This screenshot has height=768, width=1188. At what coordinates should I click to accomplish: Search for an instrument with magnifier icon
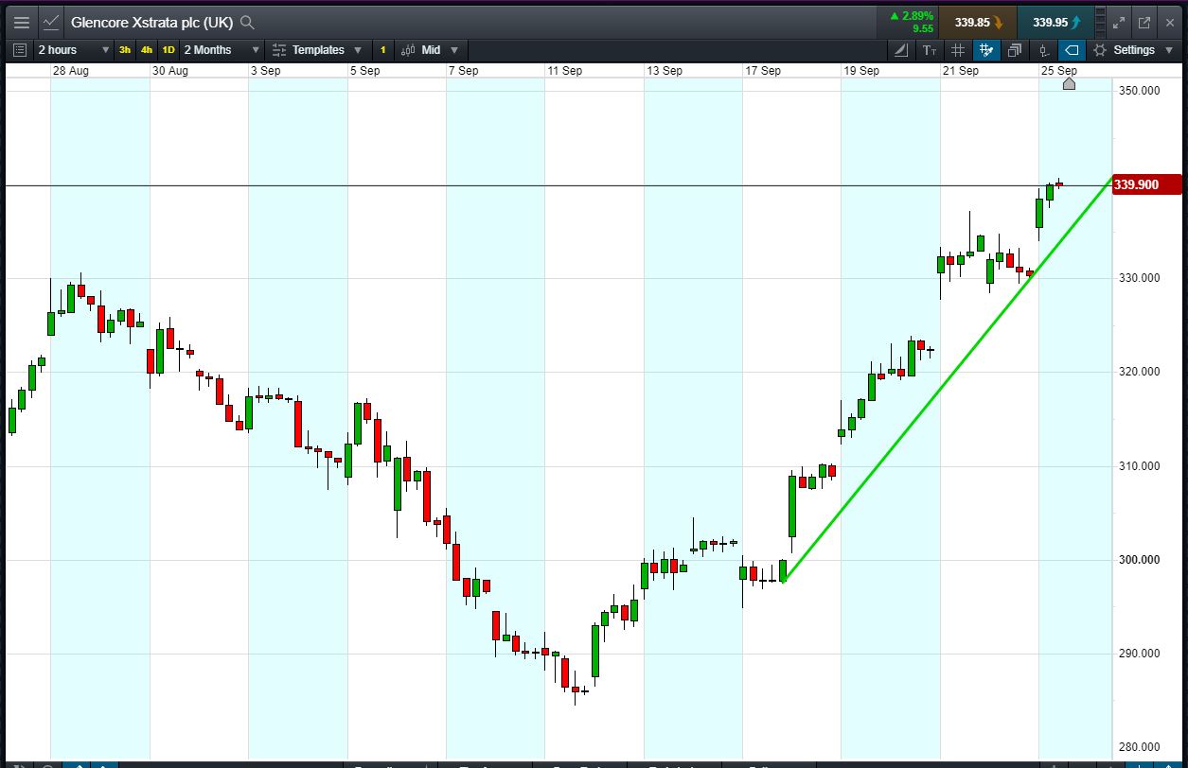pyautogui.click(x=247, y=22)
